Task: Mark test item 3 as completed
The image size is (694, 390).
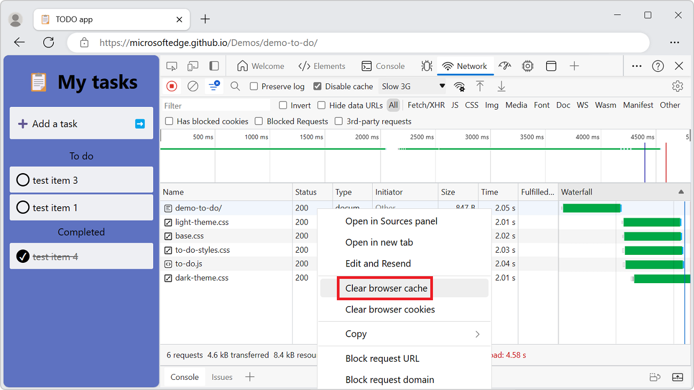Action: 22,180
